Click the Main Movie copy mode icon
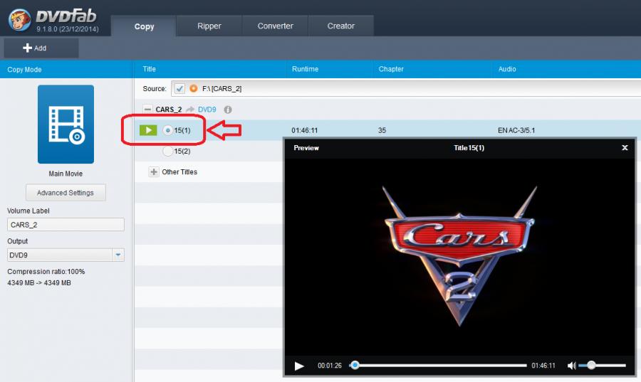 66,124
